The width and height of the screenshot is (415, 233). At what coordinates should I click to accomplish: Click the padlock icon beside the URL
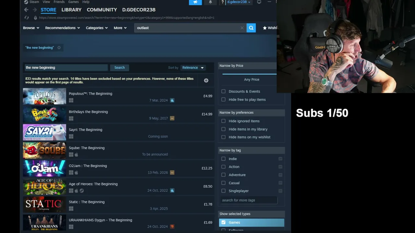(35, 18)
